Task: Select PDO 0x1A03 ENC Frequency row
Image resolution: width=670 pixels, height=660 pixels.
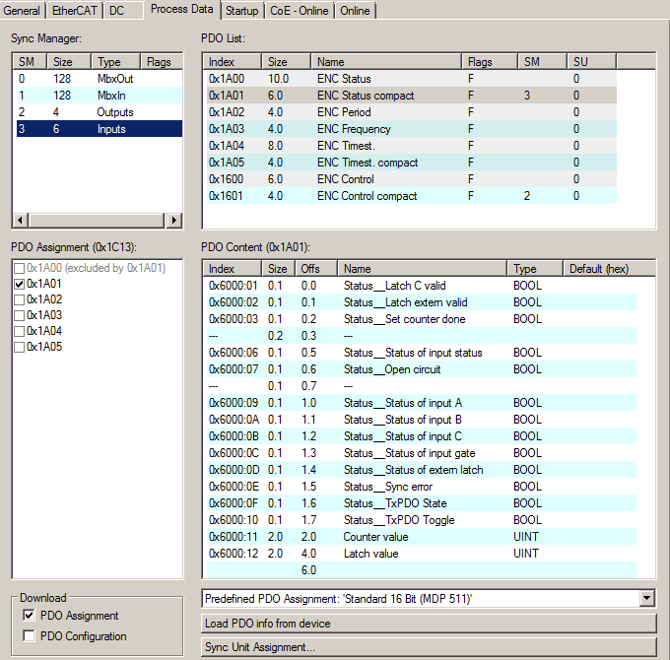Action: (x=412, y=129)
